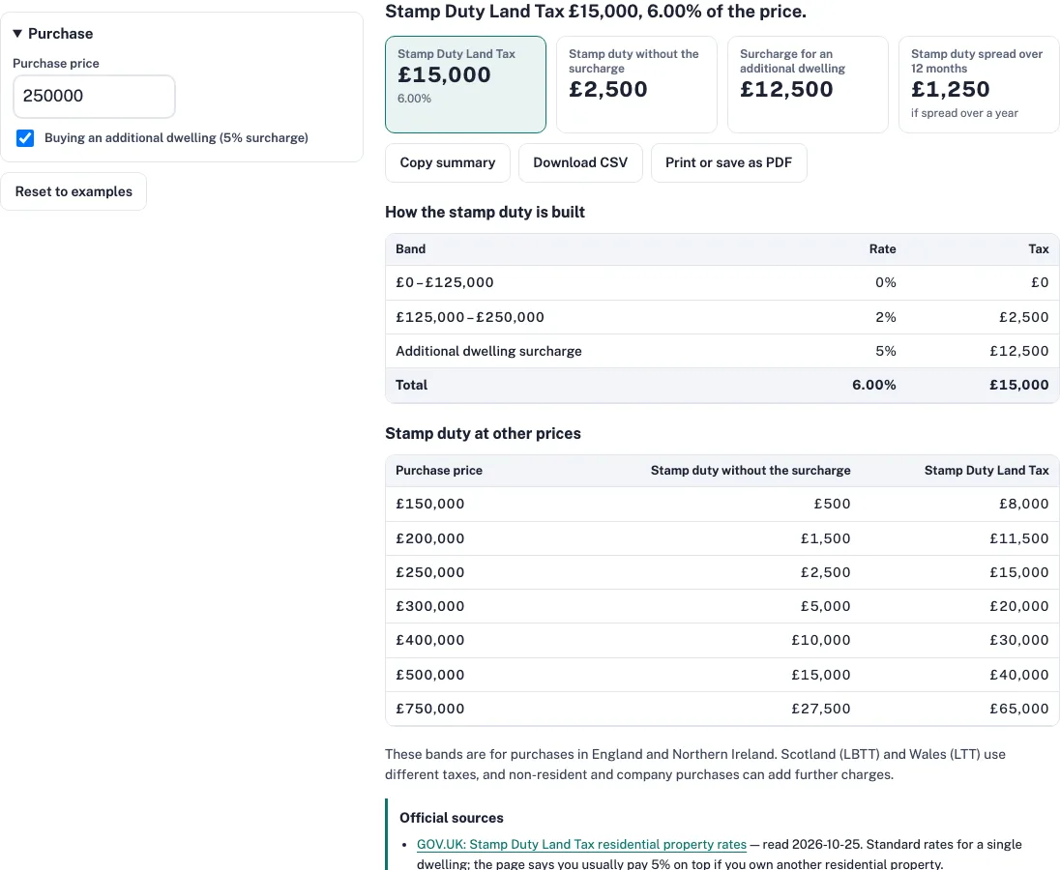Click Additional dwelling surcharge row label
The image size is (1060, 870).
click(488, 351)
